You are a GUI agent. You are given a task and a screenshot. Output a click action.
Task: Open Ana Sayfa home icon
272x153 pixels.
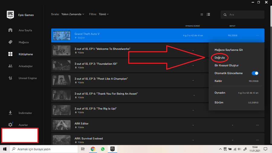pos(11,30)
